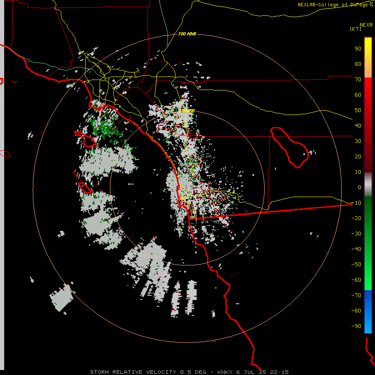Click the "50 NMI" range ring label
The image size is (375, 375).
pos(187,111)
